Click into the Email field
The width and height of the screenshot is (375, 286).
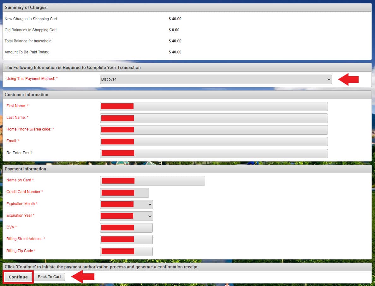point(214,142)
